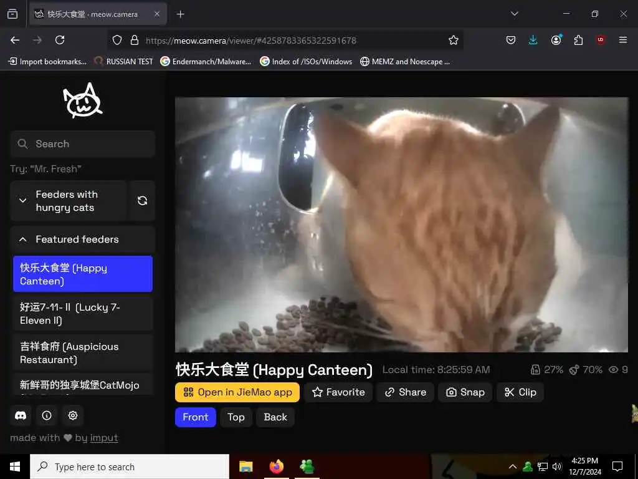Open File Explorer from the taskbar

click(x=245, y=467)
